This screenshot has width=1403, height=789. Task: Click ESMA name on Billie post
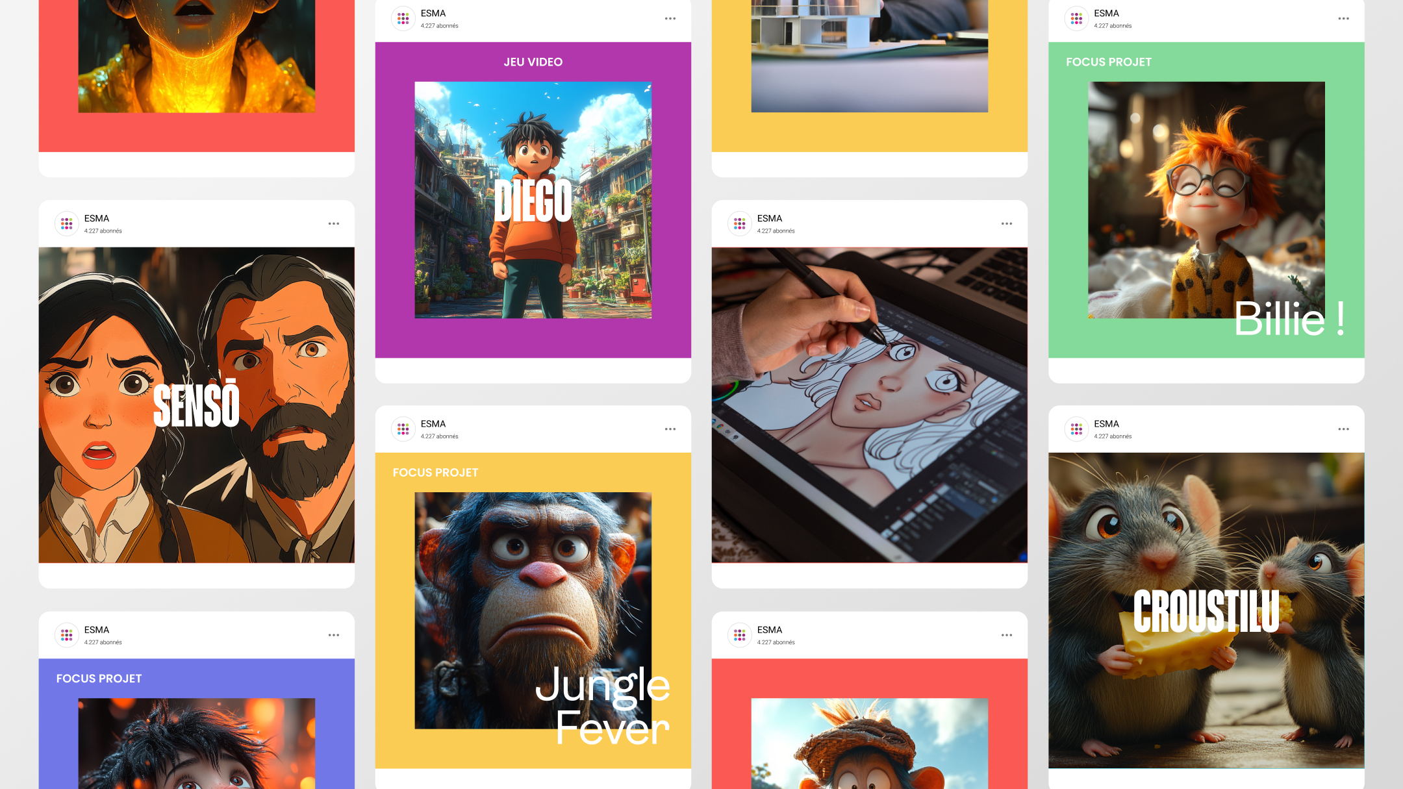pyautogui.click(x=1106, y=13)
